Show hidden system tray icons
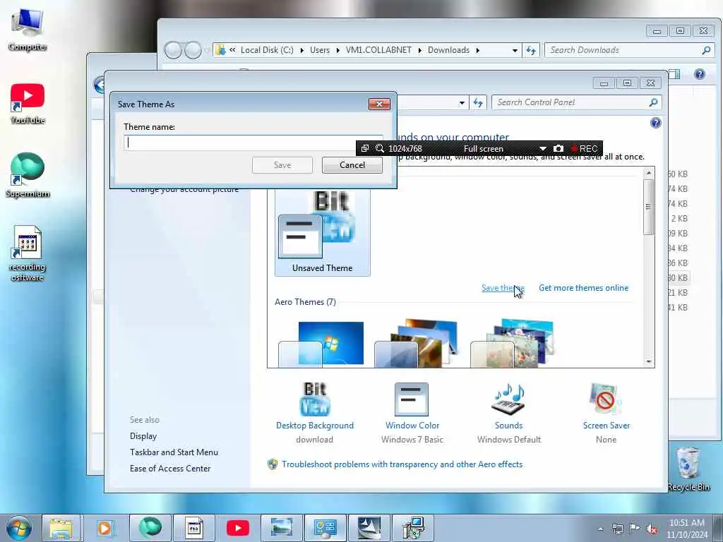Image resolution: width=723 pixels, height=542 pixels. (600, 529)
